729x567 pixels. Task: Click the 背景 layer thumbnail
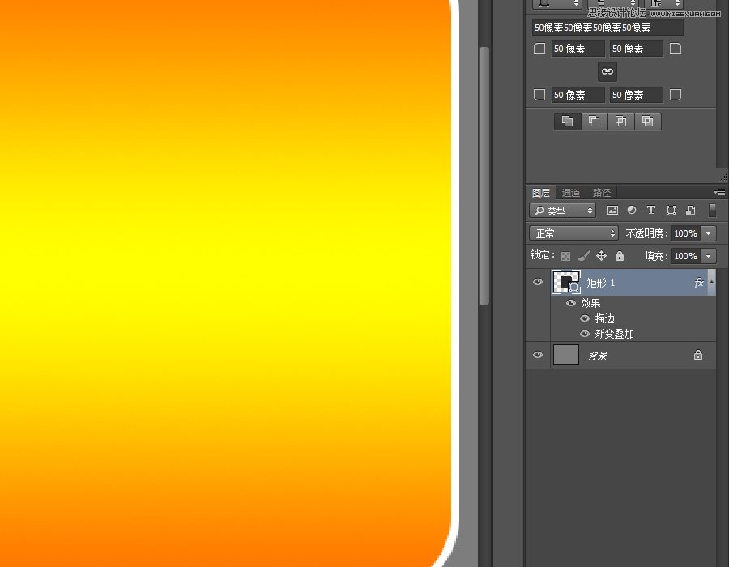click(x=566, y=355)
